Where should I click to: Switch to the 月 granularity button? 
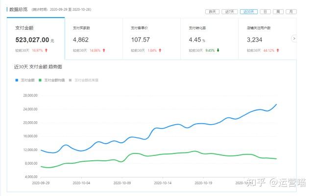click(x=291, y=12)
